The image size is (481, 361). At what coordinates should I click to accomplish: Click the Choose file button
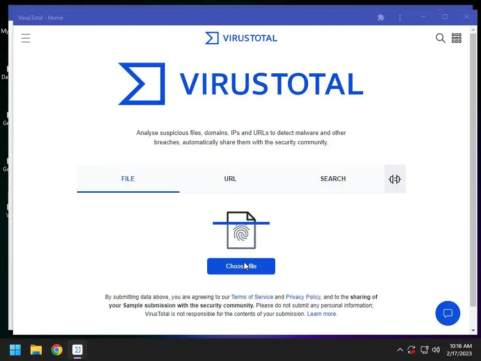241,266
